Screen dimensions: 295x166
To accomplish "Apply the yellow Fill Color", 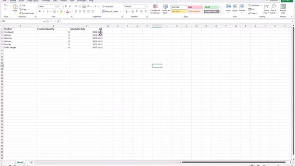I will [x=61, y=12].
